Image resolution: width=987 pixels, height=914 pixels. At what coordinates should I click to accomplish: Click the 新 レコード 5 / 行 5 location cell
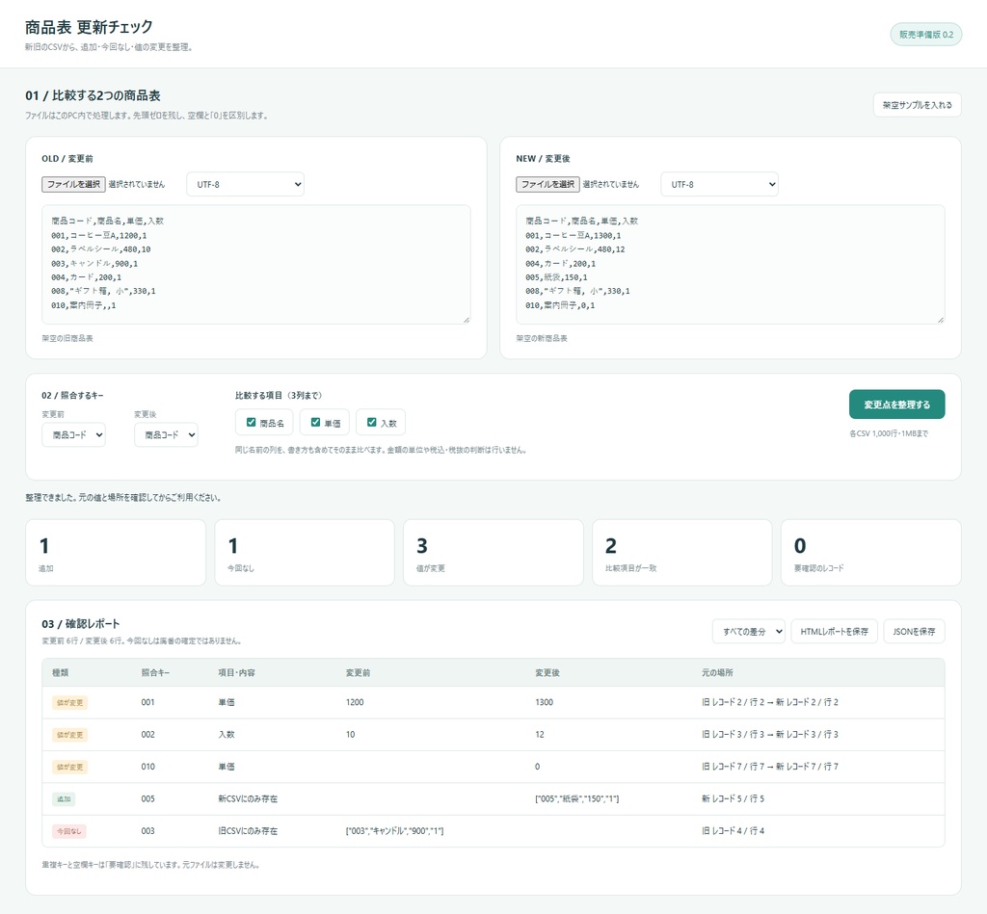pyautogui.click(x=734, y=798)
